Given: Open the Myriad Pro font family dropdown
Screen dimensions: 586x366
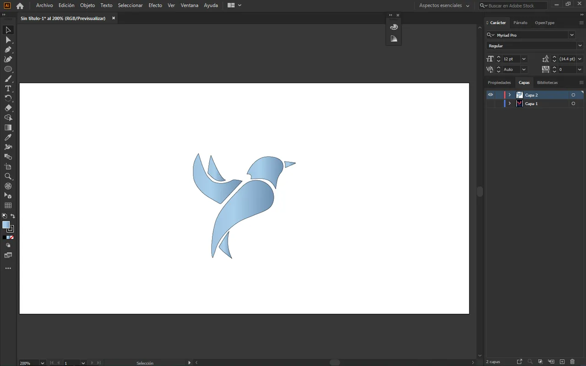Looking at the screenshot, I should (572, 35).
